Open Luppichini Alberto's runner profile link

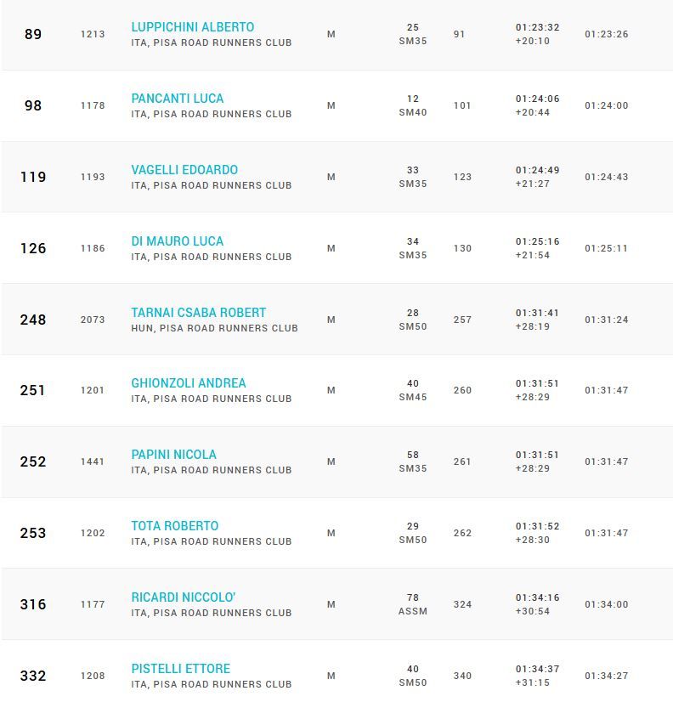click(192, 27)
